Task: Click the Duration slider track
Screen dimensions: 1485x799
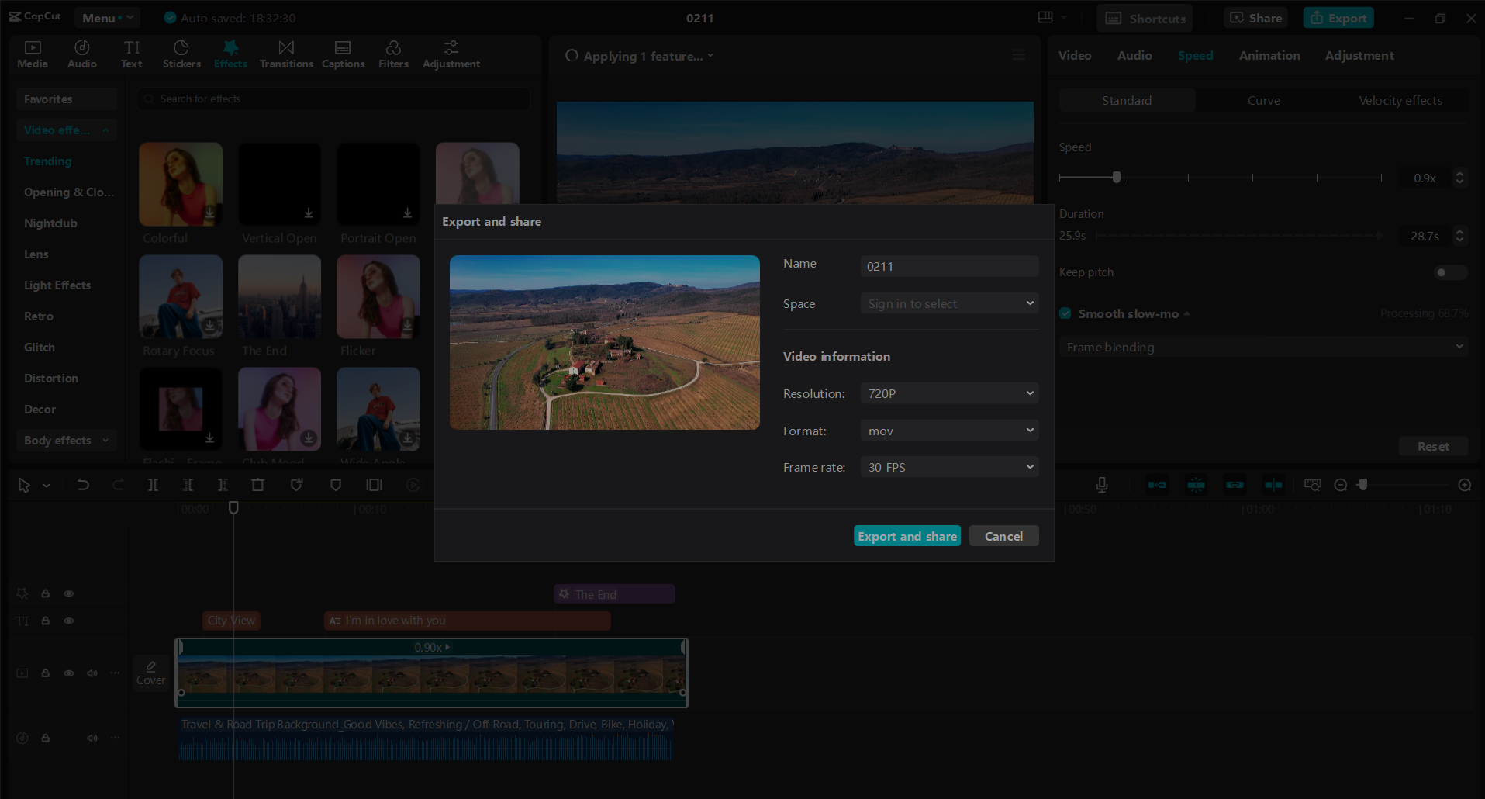Action: point(1239,236)
